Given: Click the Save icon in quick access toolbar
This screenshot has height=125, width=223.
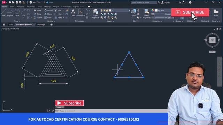Looking at the screenshot, I should coord(17,2).
